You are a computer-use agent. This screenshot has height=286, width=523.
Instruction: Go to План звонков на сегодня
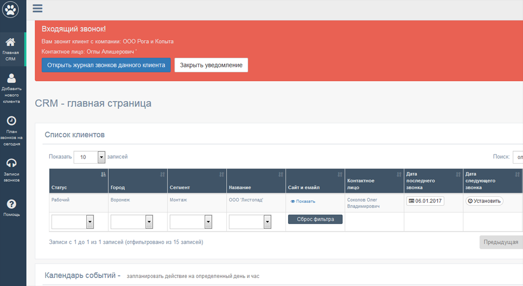coord(11,131)
